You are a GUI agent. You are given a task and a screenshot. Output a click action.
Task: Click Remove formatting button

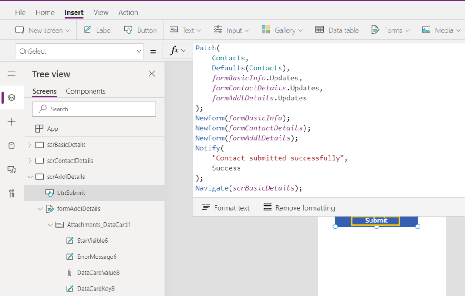click(299, 208)
